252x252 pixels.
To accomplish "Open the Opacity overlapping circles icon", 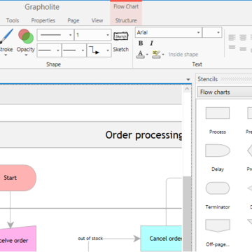I will (26, 36).
